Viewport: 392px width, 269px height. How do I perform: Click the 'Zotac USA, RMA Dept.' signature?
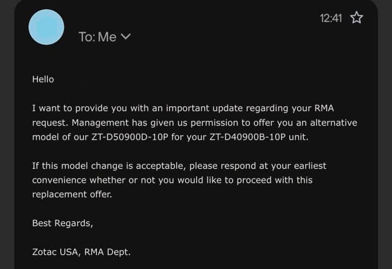click(81, 252)
